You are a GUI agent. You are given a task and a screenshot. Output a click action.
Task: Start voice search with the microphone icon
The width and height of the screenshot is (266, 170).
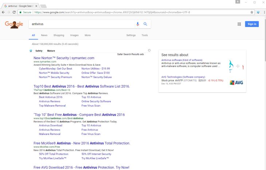coord(138,24)
